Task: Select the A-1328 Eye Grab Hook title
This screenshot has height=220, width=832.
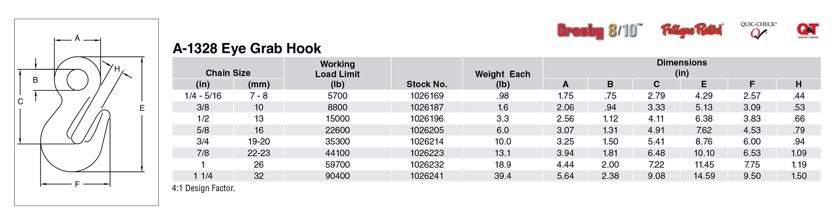Action: coord(247,49)
